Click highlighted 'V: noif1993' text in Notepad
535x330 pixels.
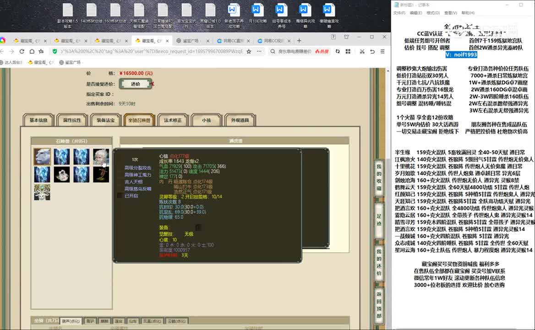(x=461, y=55)
